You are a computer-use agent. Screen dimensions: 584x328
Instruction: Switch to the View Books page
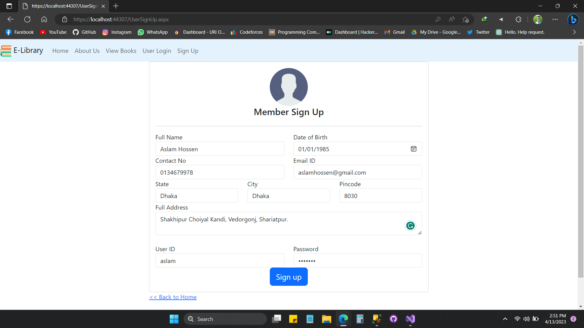[x=121, y=51]
